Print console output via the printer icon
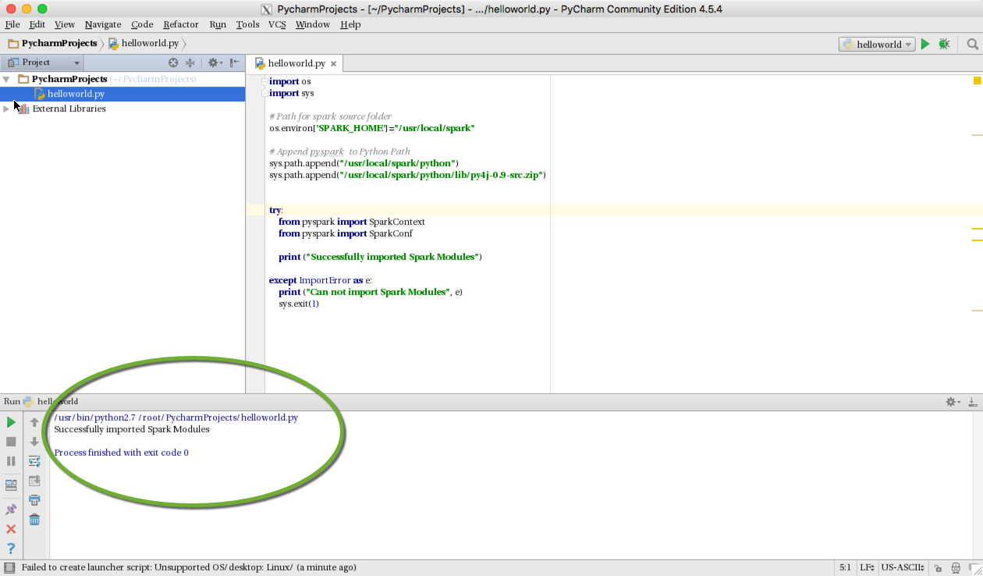The image size is (983, 576). (34, 499)
